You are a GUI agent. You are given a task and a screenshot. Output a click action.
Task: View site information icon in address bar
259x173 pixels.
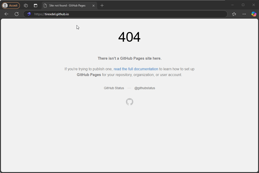[x=29, y=14]
